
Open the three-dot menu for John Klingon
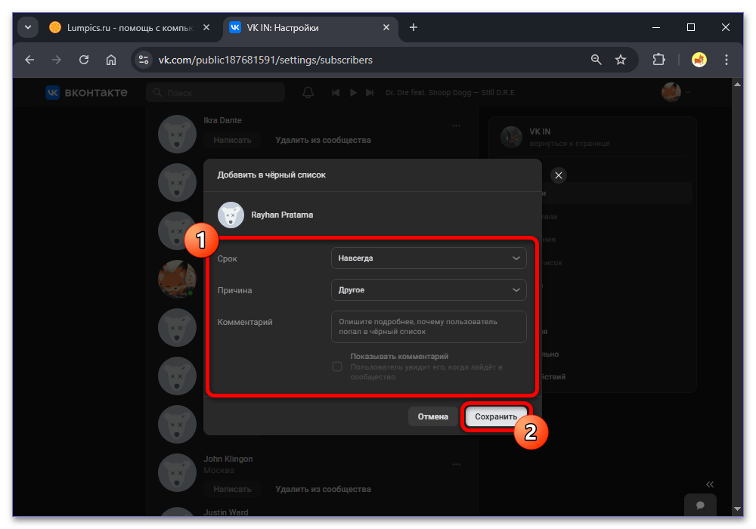(456, 465)
